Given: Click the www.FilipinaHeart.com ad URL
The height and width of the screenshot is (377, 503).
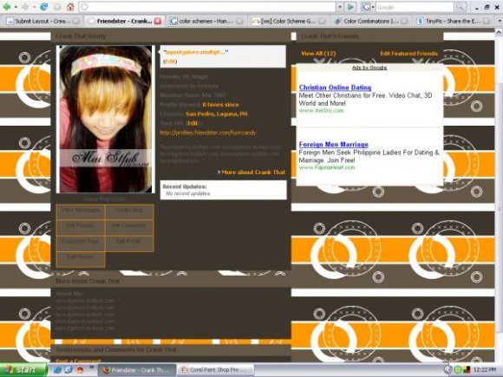Looking at the screenshot, I should point(327,167).
